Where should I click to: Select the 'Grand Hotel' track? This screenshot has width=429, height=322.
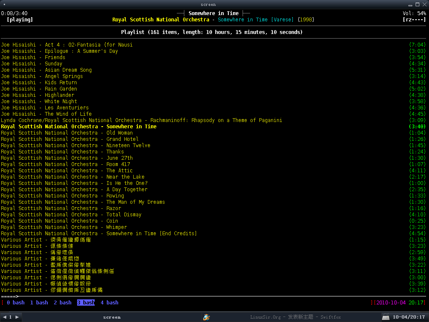click(213, 139)
